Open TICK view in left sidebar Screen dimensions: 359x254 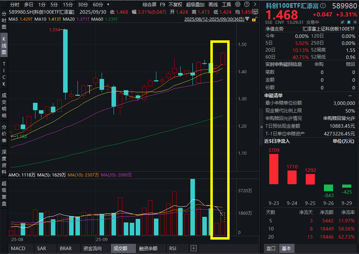4,74
